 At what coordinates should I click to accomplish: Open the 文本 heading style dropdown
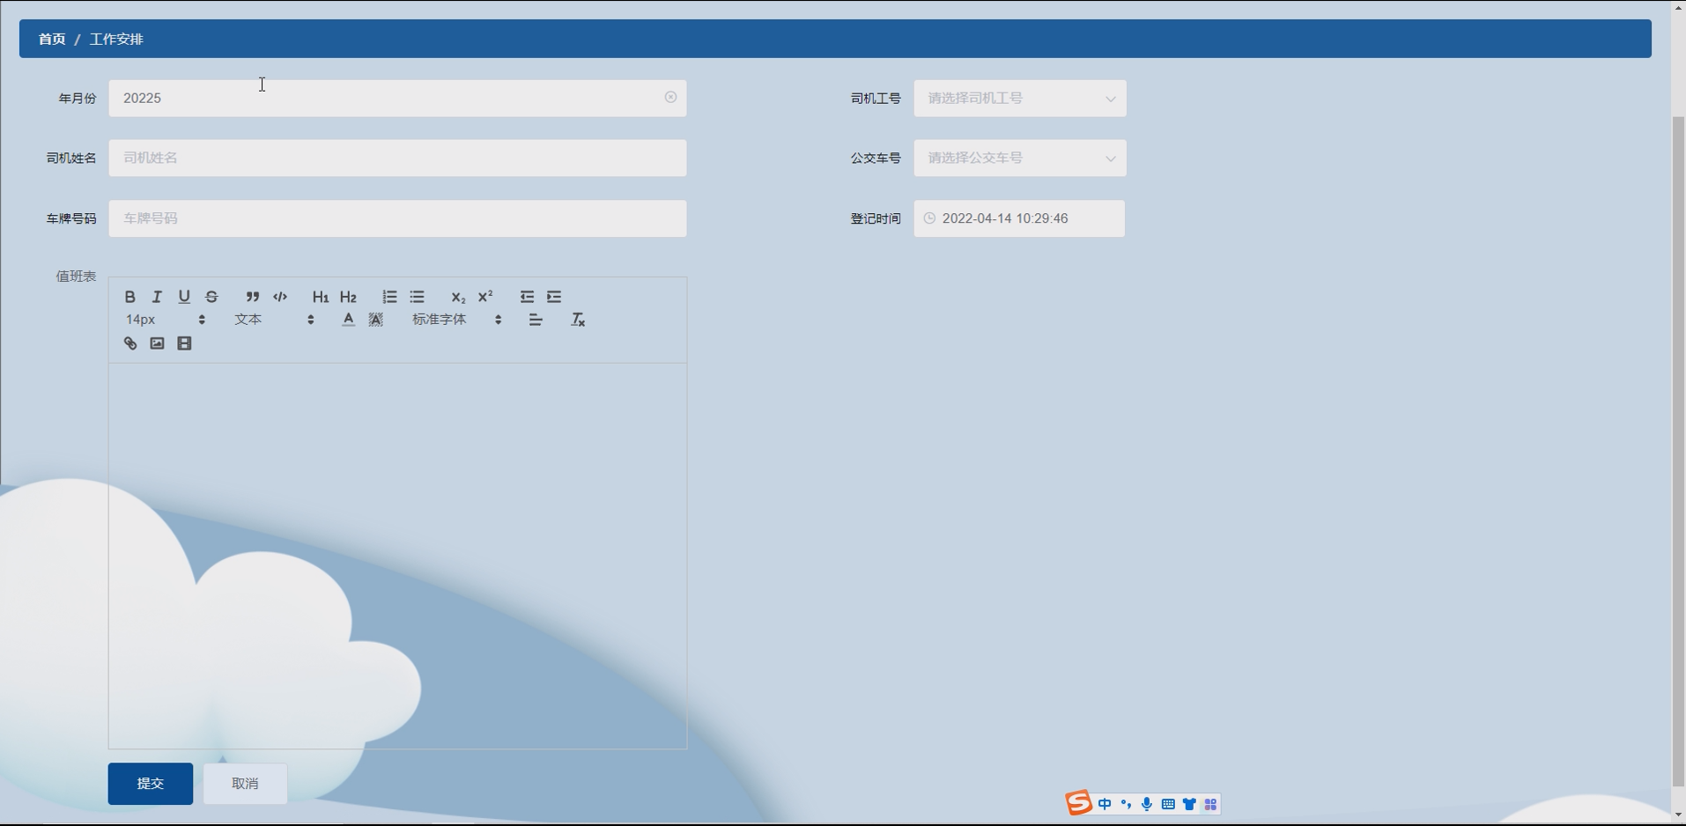274,320
